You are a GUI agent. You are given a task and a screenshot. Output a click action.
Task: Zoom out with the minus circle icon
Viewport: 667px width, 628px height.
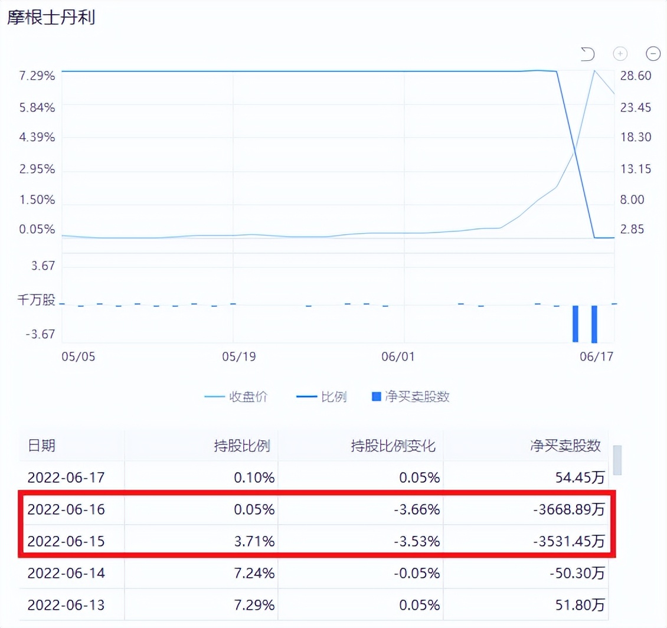(x=653, y=54)
